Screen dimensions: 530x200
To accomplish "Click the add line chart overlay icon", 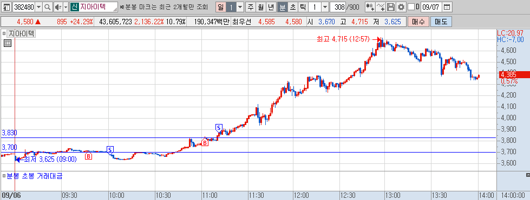I will tap(381, 6).
